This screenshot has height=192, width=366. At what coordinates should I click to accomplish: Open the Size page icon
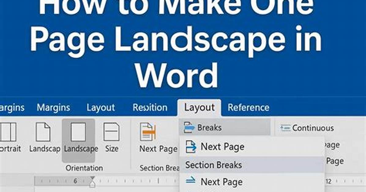(111, 132)
